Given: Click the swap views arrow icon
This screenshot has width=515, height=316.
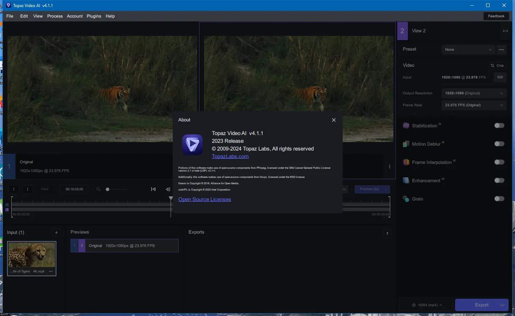Looking at the screenshot, I should pos(505,31).
